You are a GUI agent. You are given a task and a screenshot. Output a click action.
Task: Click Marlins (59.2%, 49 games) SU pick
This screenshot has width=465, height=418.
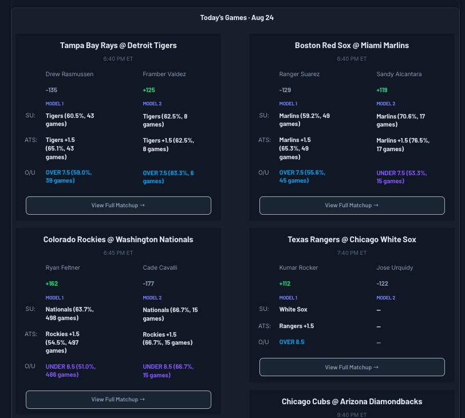(x=305, y=120)
